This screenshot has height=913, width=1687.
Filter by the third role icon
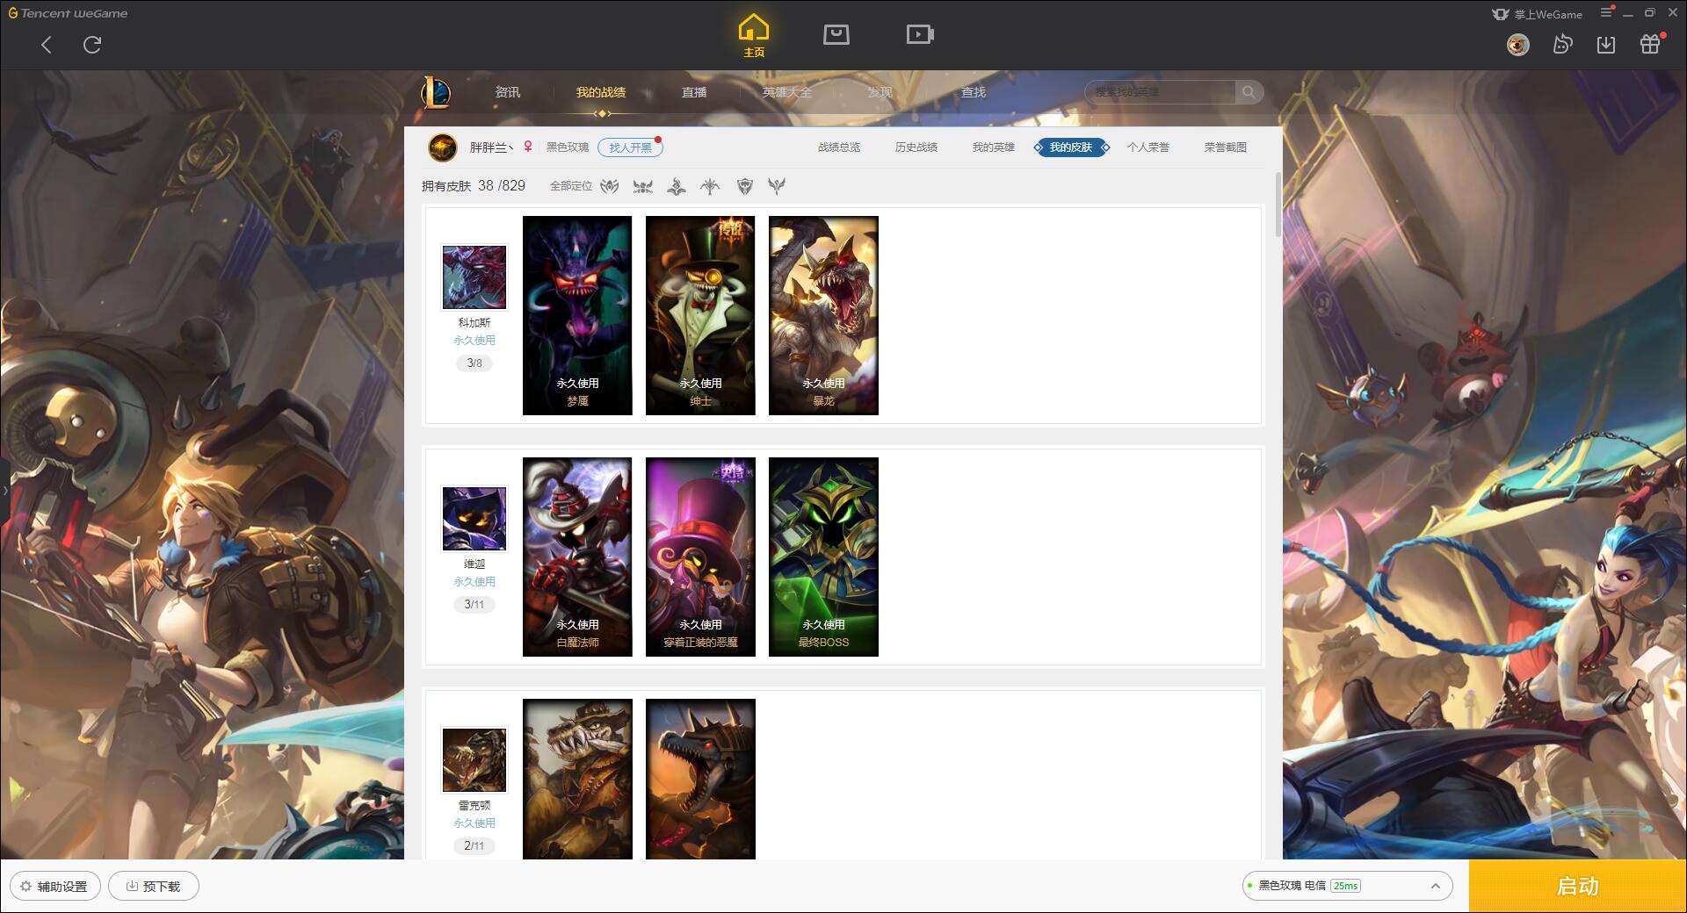click(x=677, y=186)
